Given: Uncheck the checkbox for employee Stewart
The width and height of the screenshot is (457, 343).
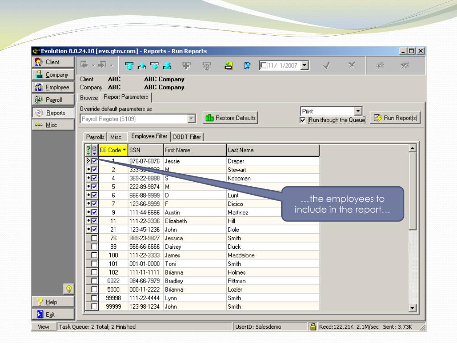Looking at the screenshot, I should (94, 169).
